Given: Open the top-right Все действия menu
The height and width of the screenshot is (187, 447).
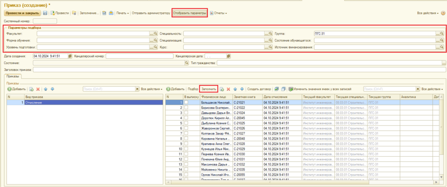Looking at the screenshot, I should [x=428, y=13].
